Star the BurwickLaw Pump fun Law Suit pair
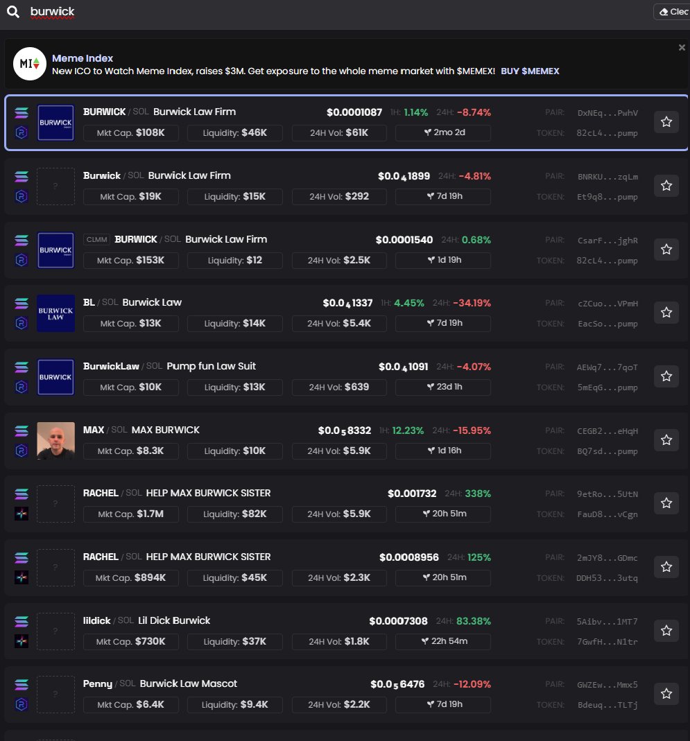Viewport: 690px width, 741px height. click(x=666, y=376)
